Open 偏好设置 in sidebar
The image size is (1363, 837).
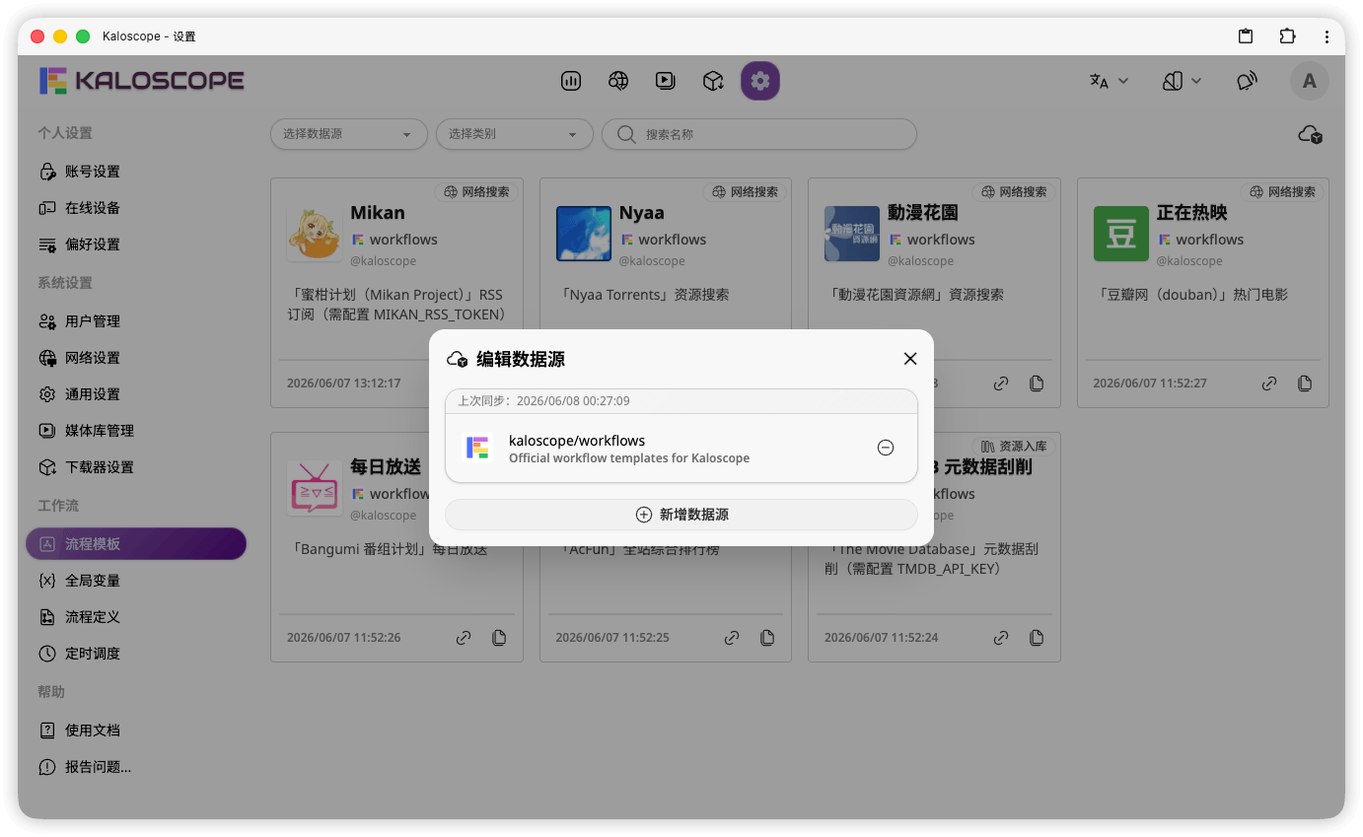coord(136,244)
